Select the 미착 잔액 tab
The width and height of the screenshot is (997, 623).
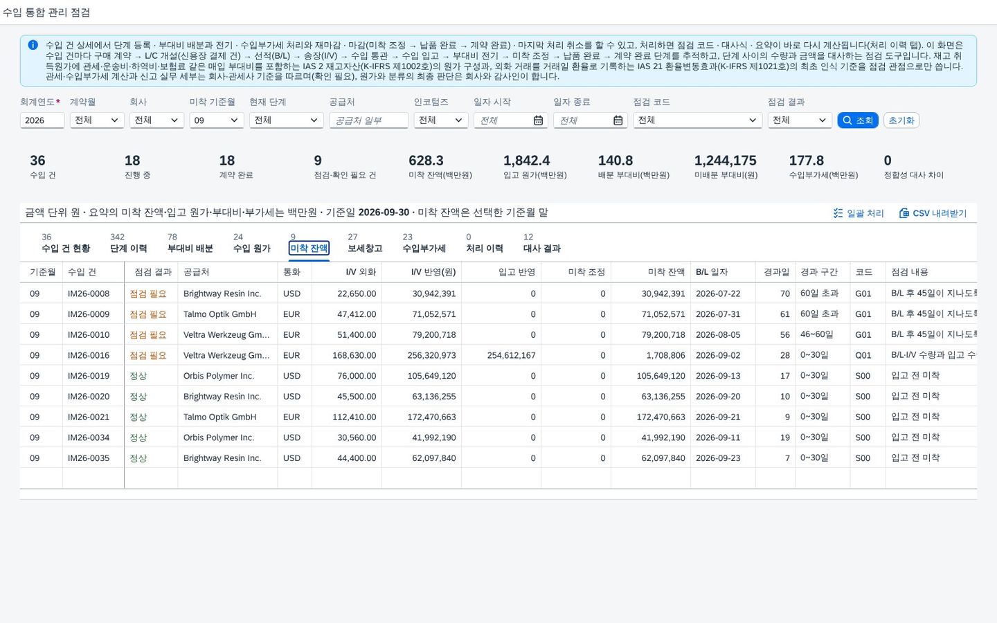pyautogui.click(x=309, y=249)
